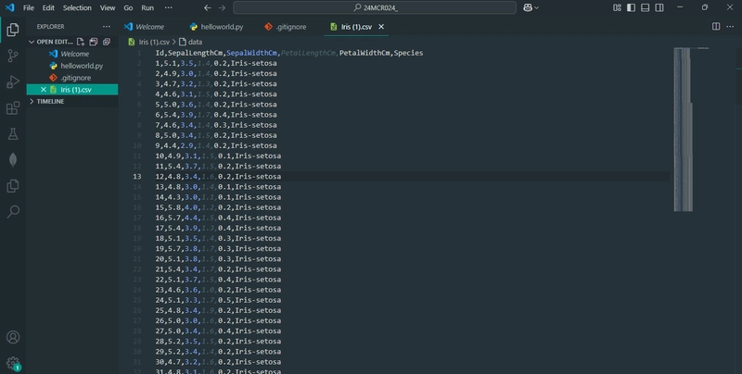Open the MongoDB leaf icon
Screen dimensions: 742x374
tap(13, 159)
